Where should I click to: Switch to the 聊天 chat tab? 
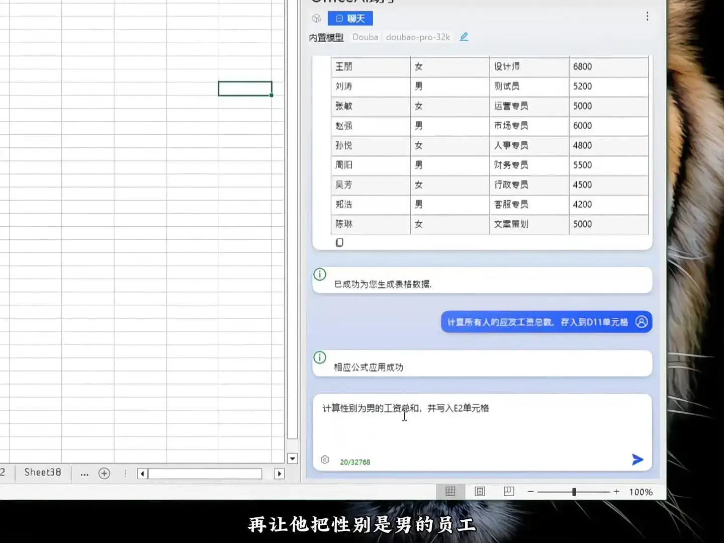pyautogui.click(x=350, y=18)
